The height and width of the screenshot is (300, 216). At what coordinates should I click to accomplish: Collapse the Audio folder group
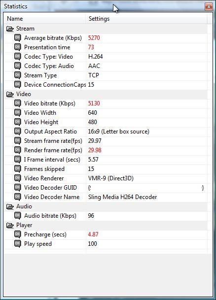10,206
